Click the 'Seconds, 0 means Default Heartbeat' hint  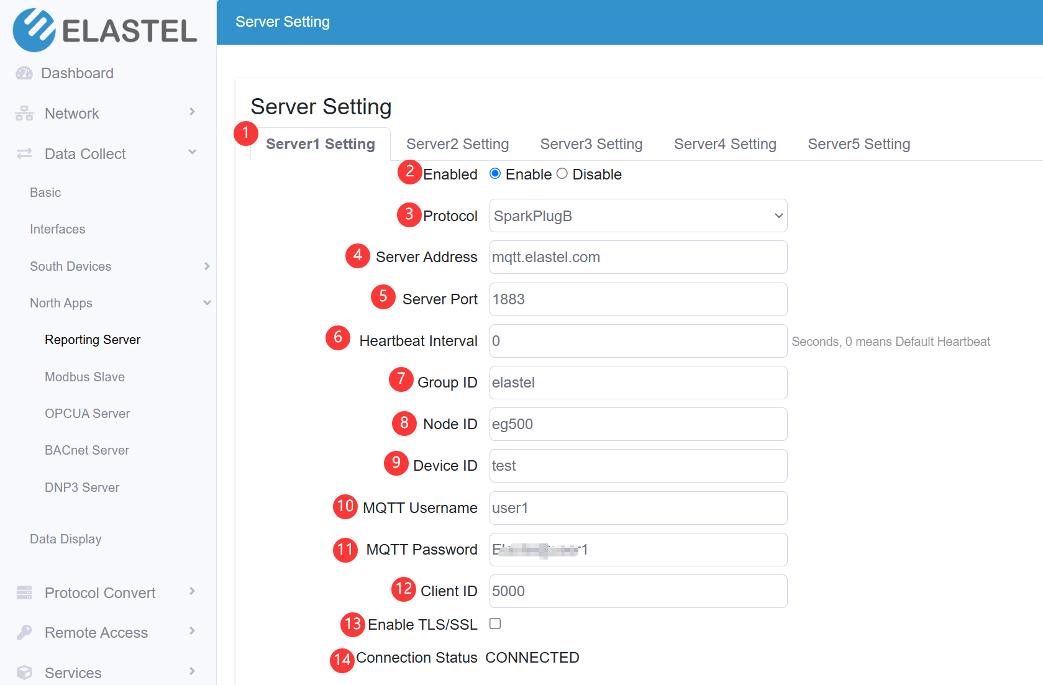[x=891, y=342]
